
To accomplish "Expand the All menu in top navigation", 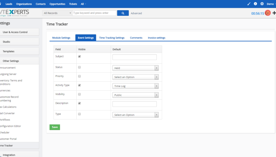I will 83,4.
